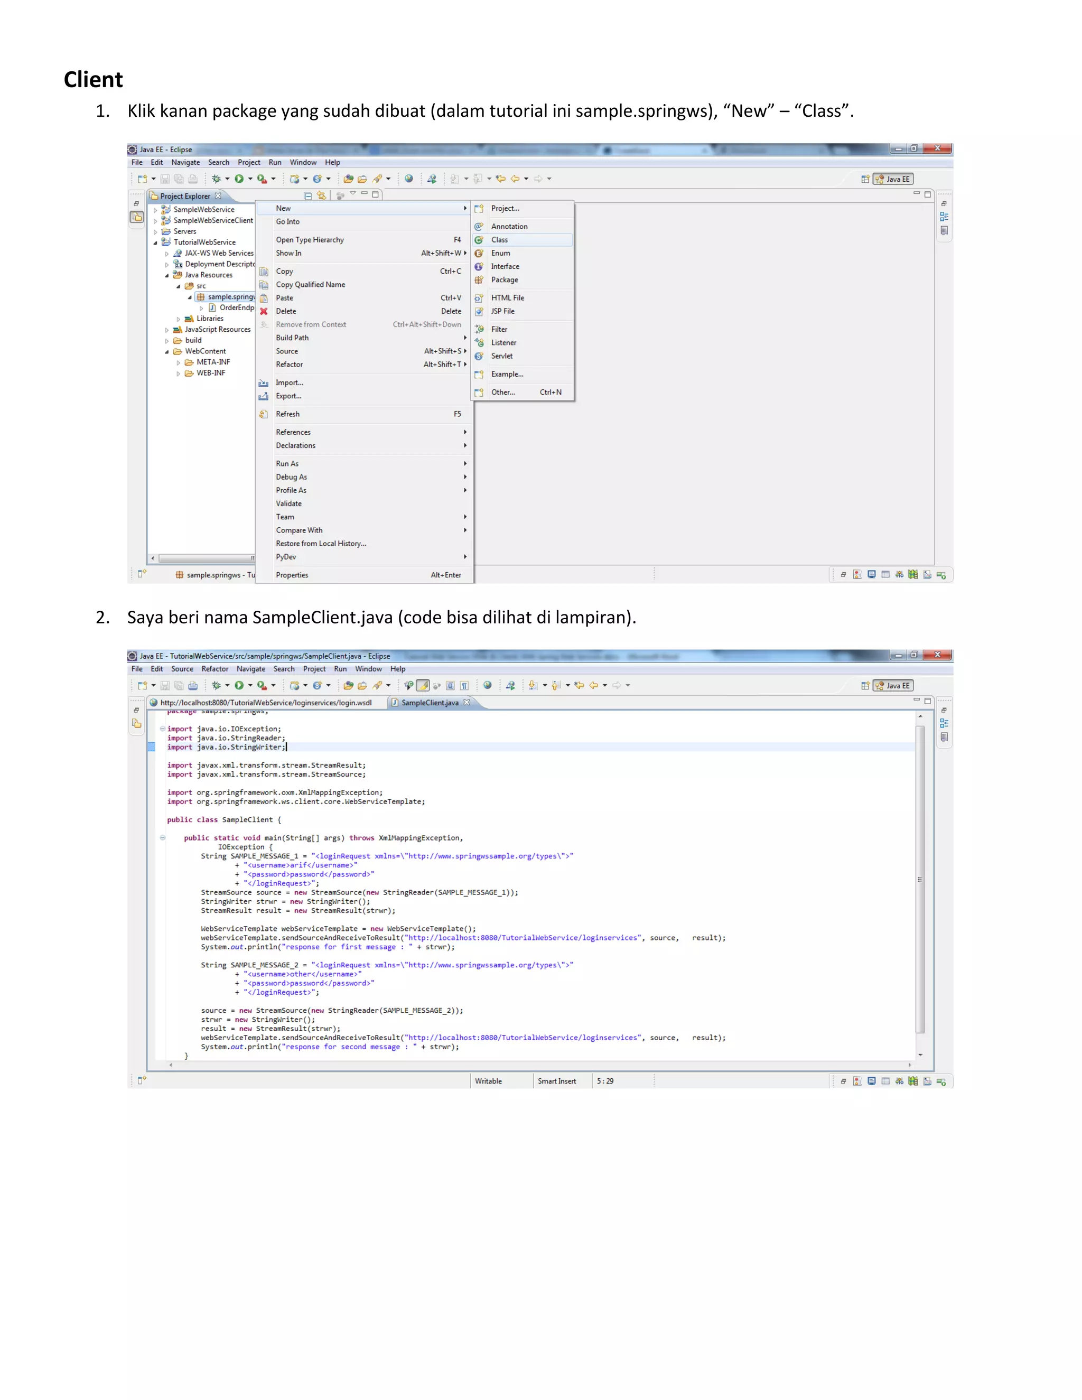Click Console monitor icon in Project Explorer window status bar
1082x1400 pixels.
click(872, 575)
